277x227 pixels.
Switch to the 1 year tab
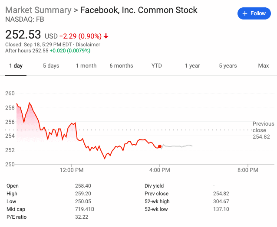192,66
